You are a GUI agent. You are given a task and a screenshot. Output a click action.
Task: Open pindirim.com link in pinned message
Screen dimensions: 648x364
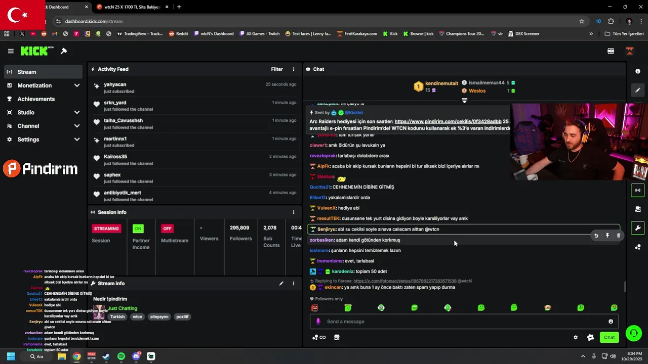tap(448, 122)
